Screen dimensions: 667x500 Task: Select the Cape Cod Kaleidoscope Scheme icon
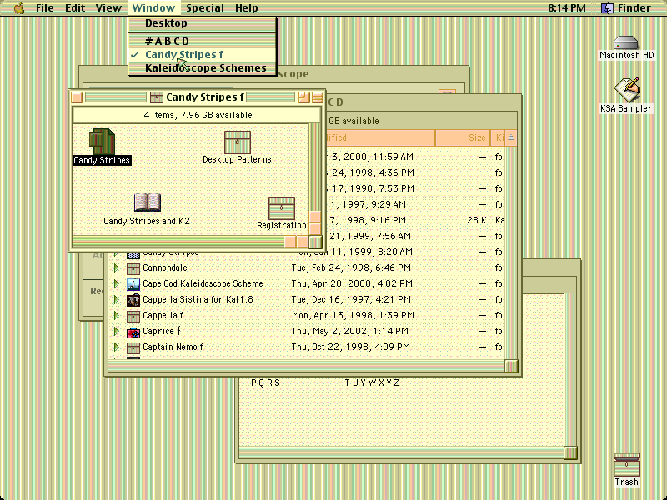133,284
